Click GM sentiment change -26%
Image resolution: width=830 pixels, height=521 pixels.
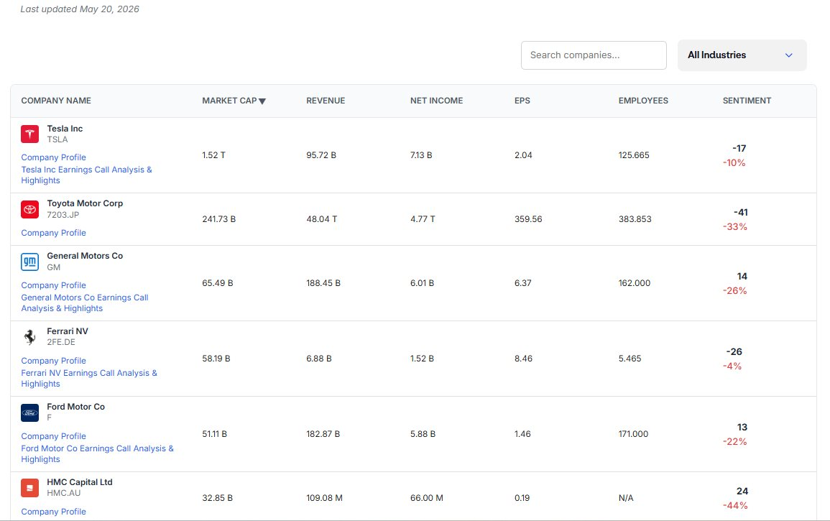(x=734, y=290)
